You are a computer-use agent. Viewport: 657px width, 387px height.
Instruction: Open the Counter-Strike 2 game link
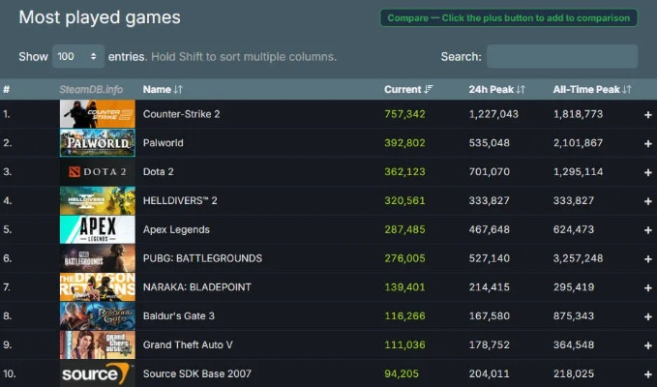pos(182,114)
